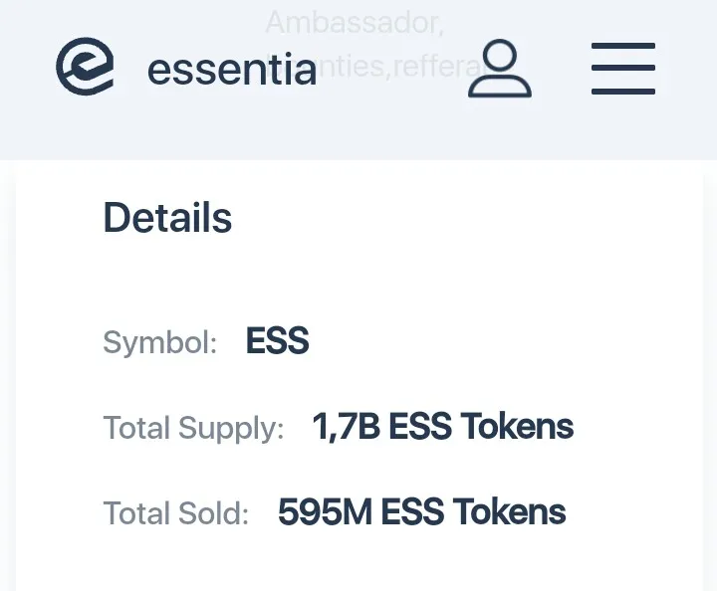The height and width of the screenshot is (591, 717).
Task: Select the Symbol label
Action: [x=160, y=341]
